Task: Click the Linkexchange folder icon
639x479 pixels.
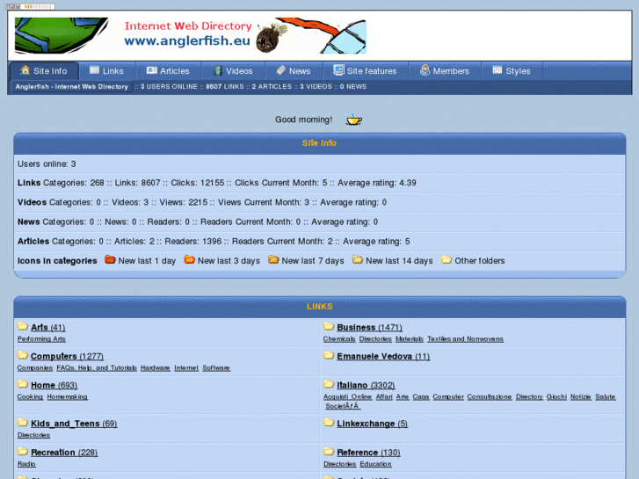Action: click(x=329, y=423)
